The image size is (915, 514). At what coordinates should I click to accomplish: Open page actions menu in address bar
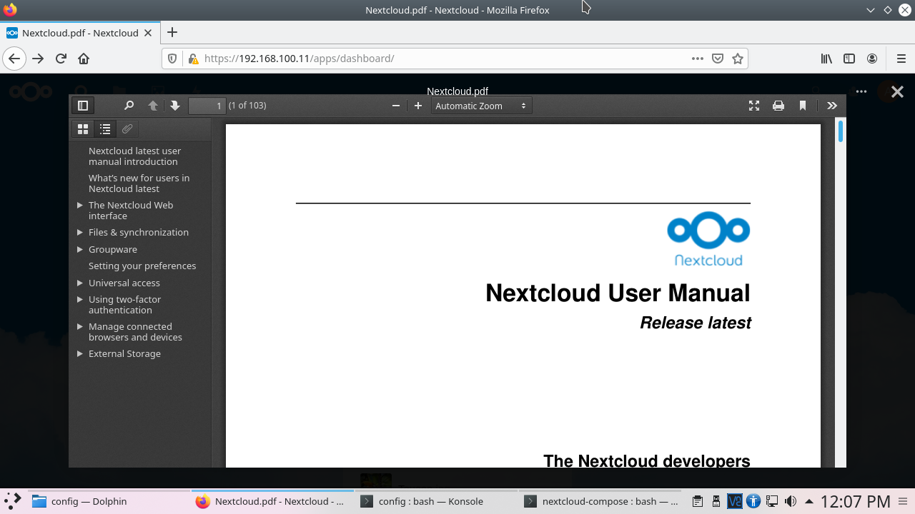click(x=698, y=59)
